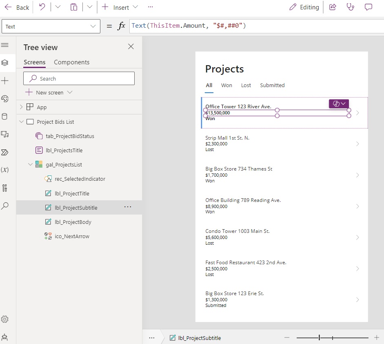
Task: Open the paste options dropdown arrow
Action: click(x=90, y=7)
